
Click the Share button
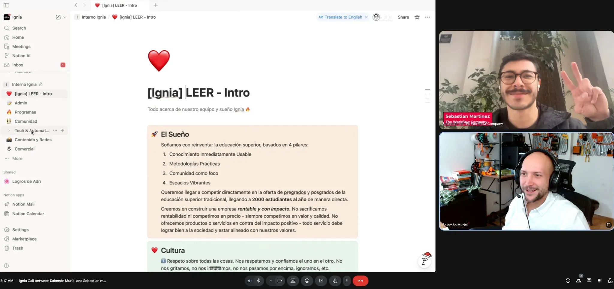[x=403, y=17]
